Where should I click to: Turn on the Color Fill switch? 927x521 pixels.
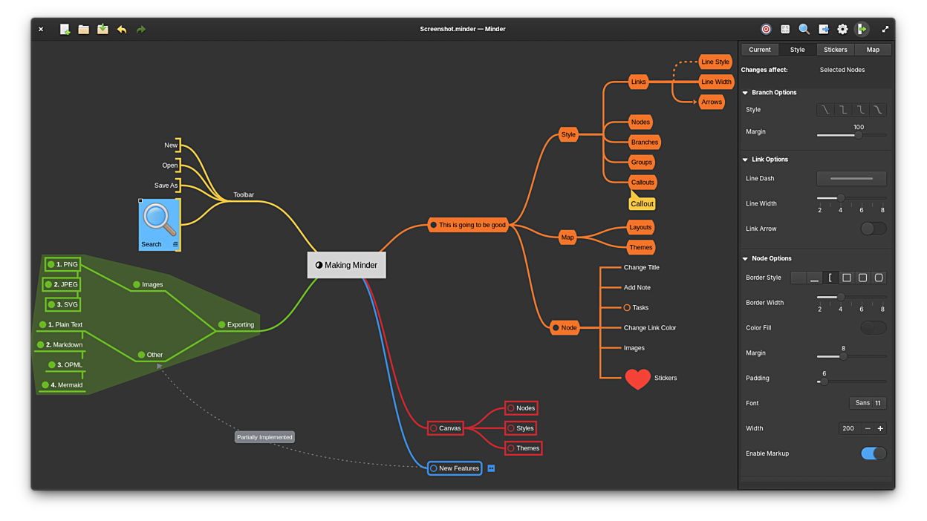pos(873,327)
